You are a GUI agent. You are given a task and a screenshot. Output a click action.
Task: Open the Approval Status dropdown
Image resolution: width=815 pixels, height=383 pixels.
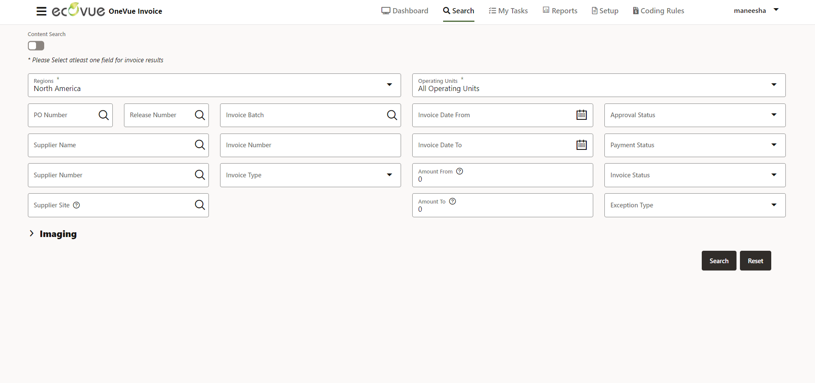(773, 115)
